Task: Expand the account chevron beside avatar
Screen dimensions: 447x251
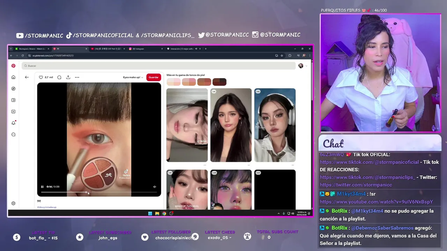Action: point(307,66)
